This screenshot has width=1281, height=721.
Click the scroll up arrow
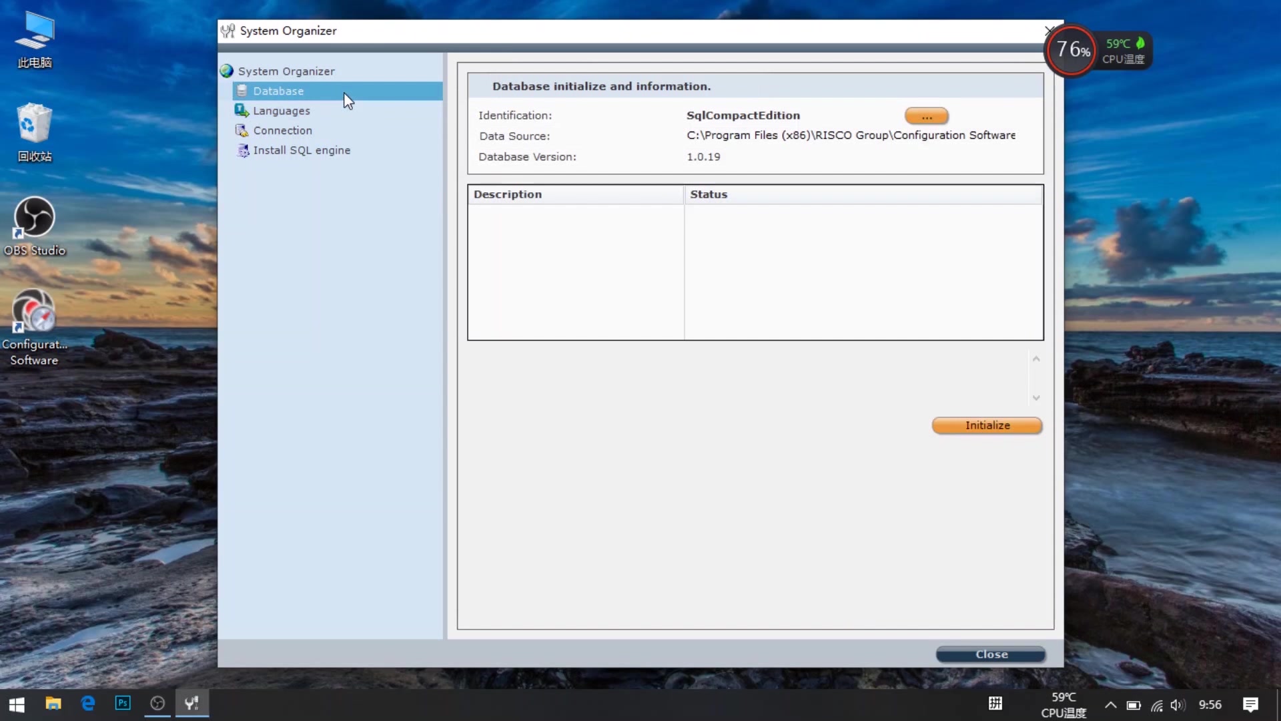(x=1036, y=359)
